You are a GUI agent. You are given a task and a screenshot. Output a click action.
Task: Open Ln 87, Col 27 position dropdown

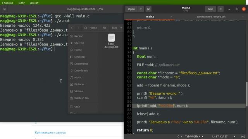point(224,136)
